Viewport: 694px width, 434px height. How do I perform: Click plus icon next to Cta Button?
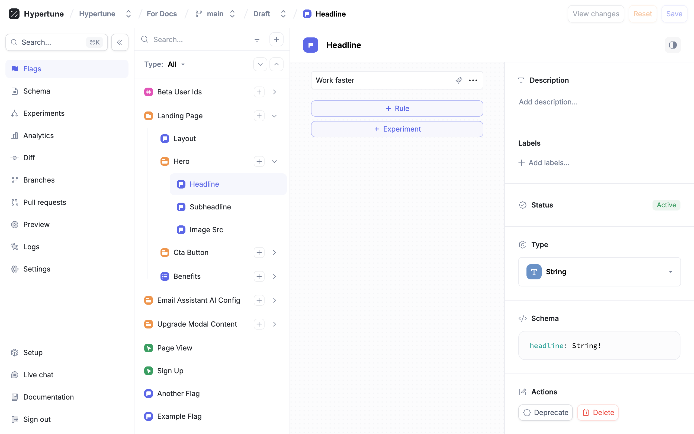259,252
